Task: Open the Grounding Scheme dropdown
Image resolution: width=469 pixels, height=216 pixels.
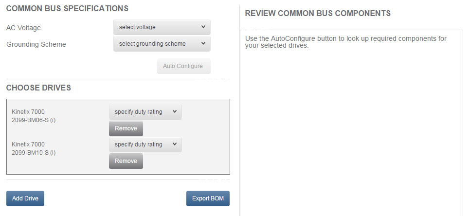Action: point(162,44)
